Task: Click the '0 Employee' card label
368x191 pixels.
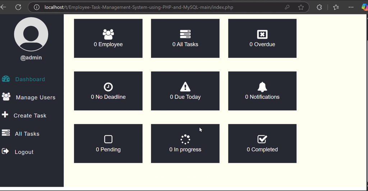Action: [108, 44]
